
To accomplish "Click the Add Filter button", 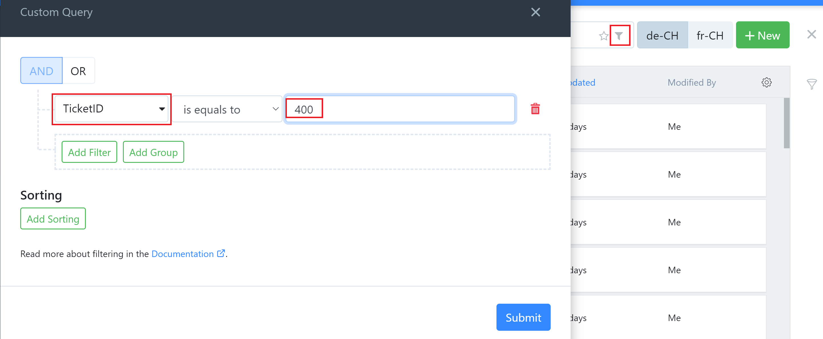I will pos(90,152).
